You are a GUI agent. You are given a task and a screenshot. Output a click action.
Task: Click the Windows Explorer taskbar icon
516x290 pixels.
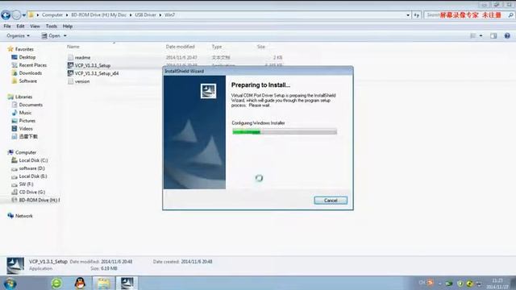coord(104,283)
